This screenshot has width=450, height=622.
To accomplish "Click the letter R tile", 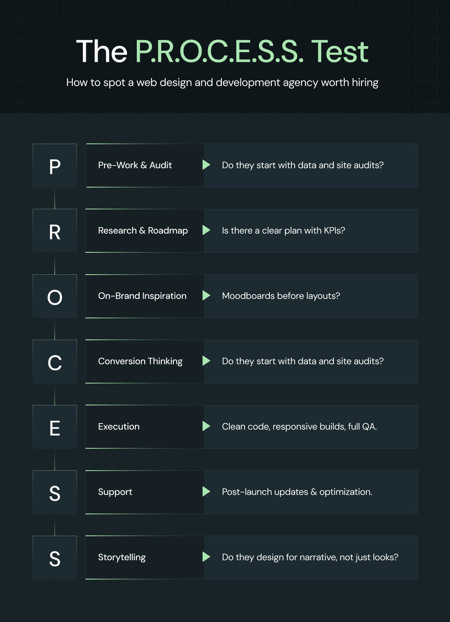I will [55, 231].
